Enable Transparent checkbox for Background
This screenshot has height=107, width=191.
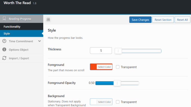[x=117, y=102]
